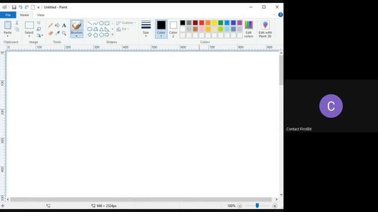Select the Oval shape

101,24
